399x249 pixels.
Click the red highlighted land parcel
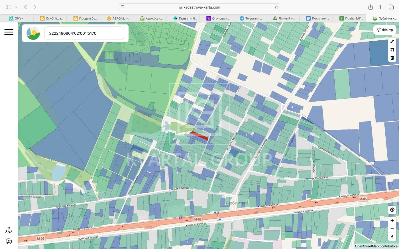click(199, 135)
